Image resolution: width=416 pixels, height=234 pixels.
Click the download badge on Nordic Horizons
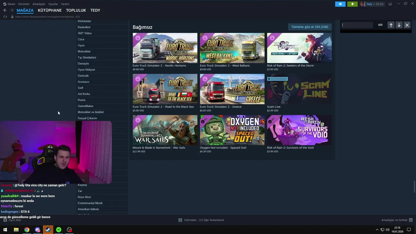(x=138, y=38)
